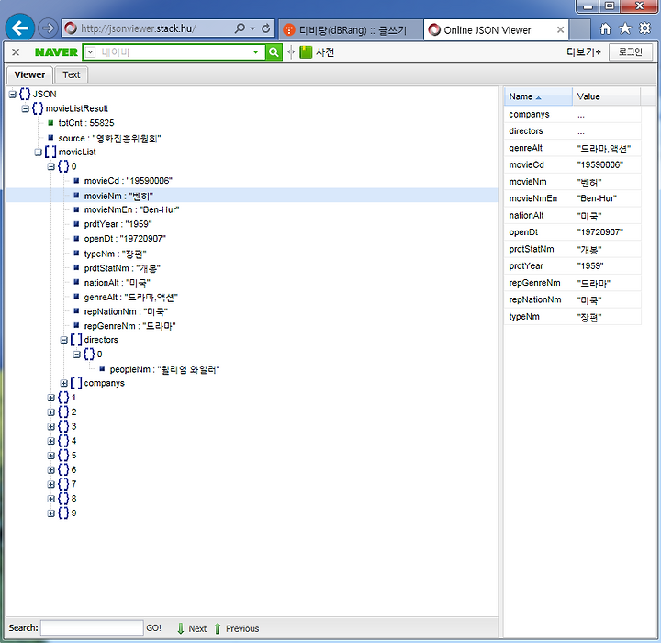The image size is (661, 643).
Task: Open the 사전 dictionary icon
Action: 306,52
